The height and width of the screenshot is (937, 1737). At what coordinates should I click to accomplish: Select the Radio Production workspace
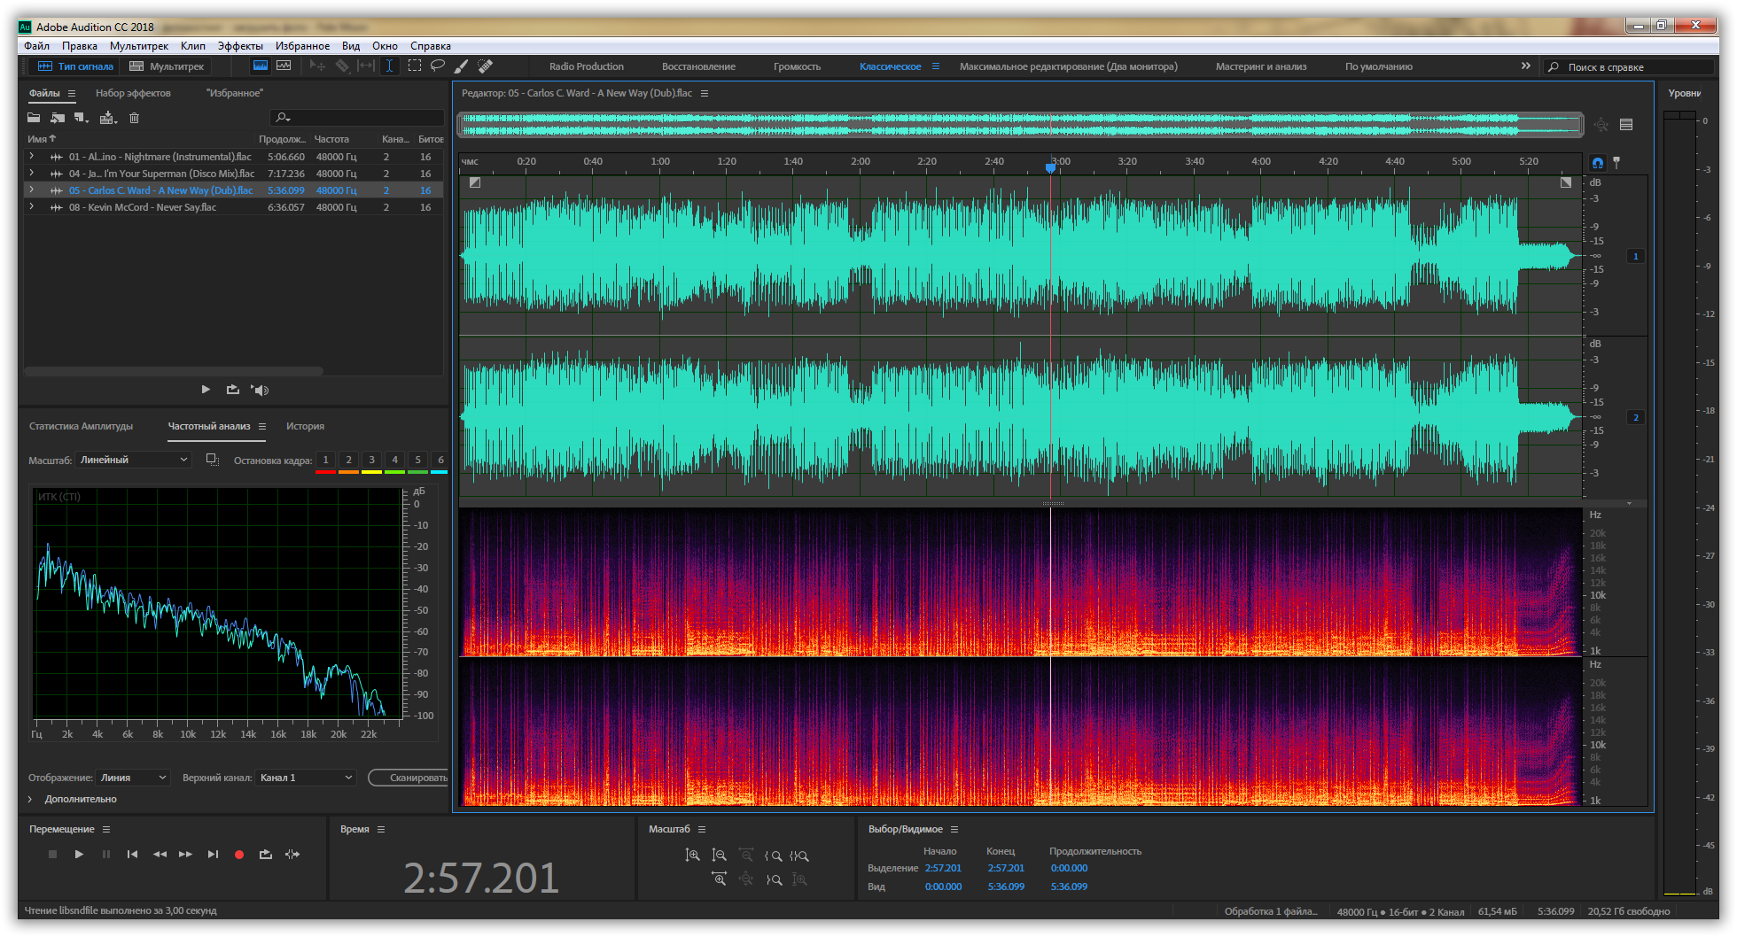pyautogui.click(x=586, y=66)
